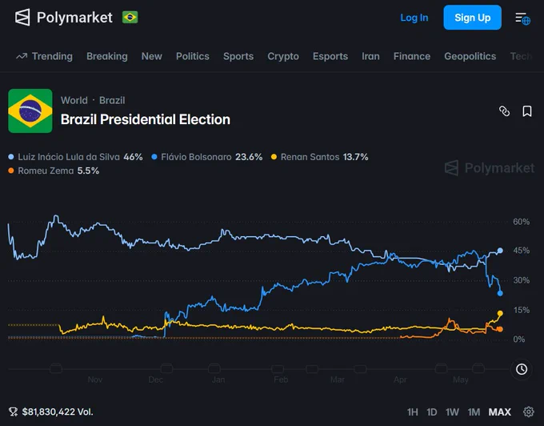The image size is (544, 426).
Task: Go to the Crypto category tab
Action: click(x=283, y=56)
